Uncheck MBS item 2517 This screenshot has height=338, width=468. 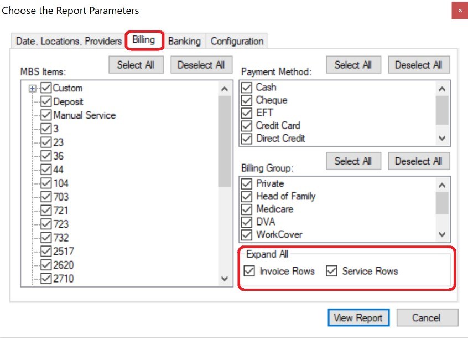point(46,251)
